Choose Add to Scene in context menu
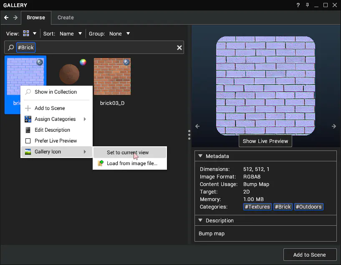 (x=56, y=108)
